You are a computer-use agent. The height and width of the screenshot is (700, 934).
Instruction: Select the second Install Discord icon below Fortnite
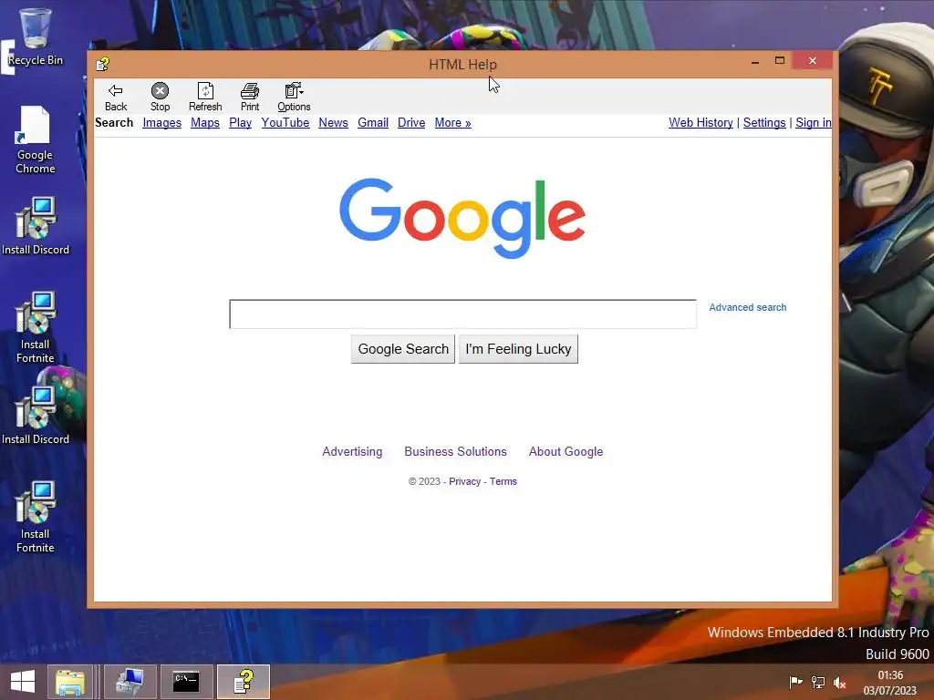pos(36,416)
